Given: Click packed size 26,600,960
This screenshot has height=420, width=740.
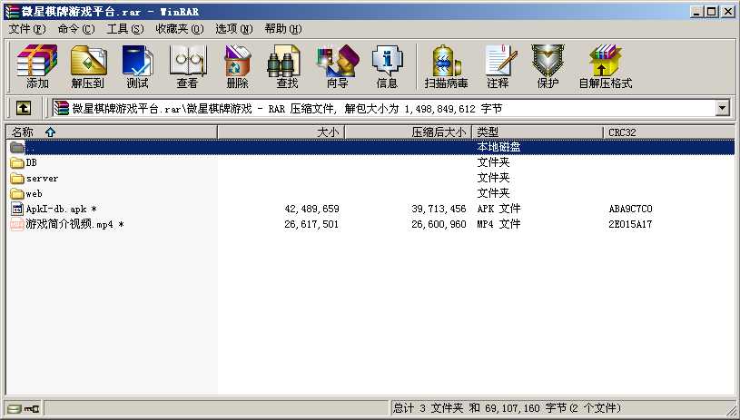Looking at the screenshot, I should pos(439,224).
